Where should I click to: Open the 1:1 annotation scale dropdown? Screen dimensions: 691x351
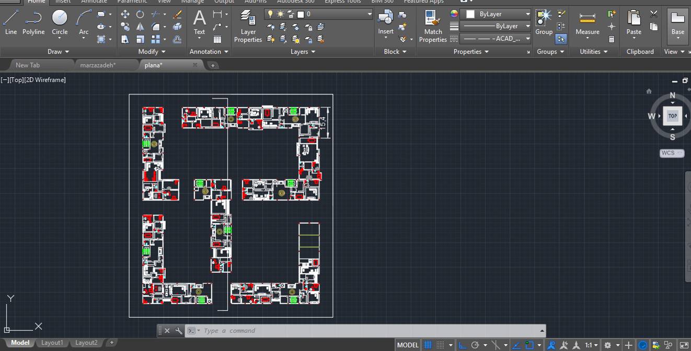(592, 345)
